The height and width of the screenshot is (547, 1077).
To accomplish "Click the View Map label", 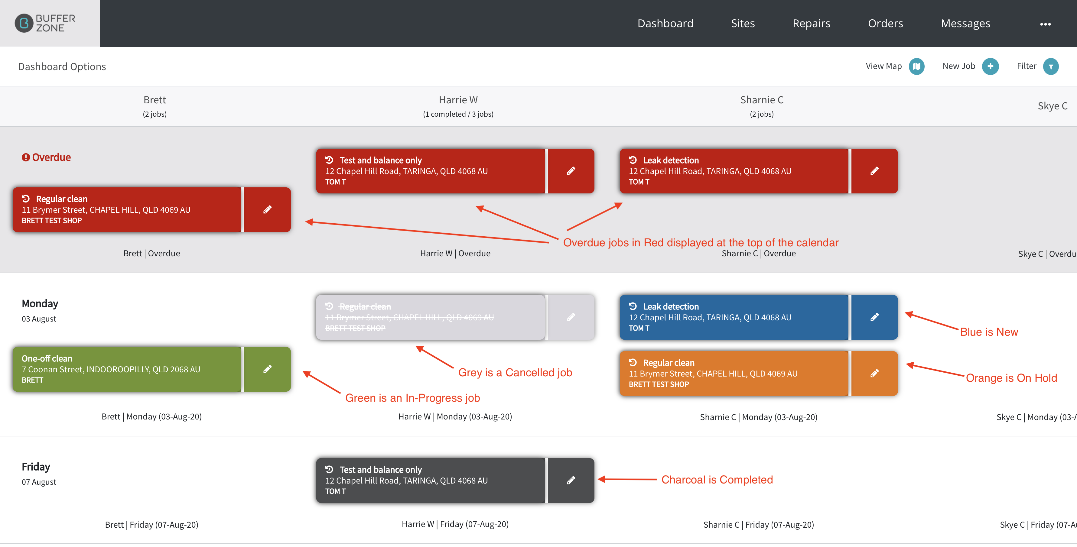I will click(883, 66).
